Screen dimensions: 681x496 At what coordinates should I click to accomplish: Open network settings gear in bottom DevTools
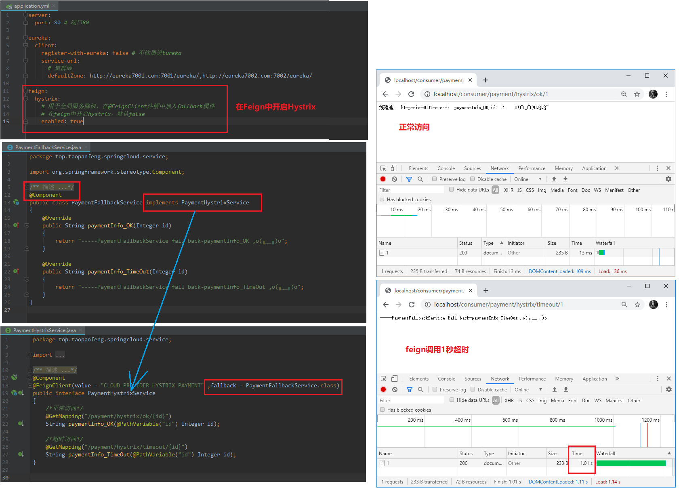tap(669, 389)
